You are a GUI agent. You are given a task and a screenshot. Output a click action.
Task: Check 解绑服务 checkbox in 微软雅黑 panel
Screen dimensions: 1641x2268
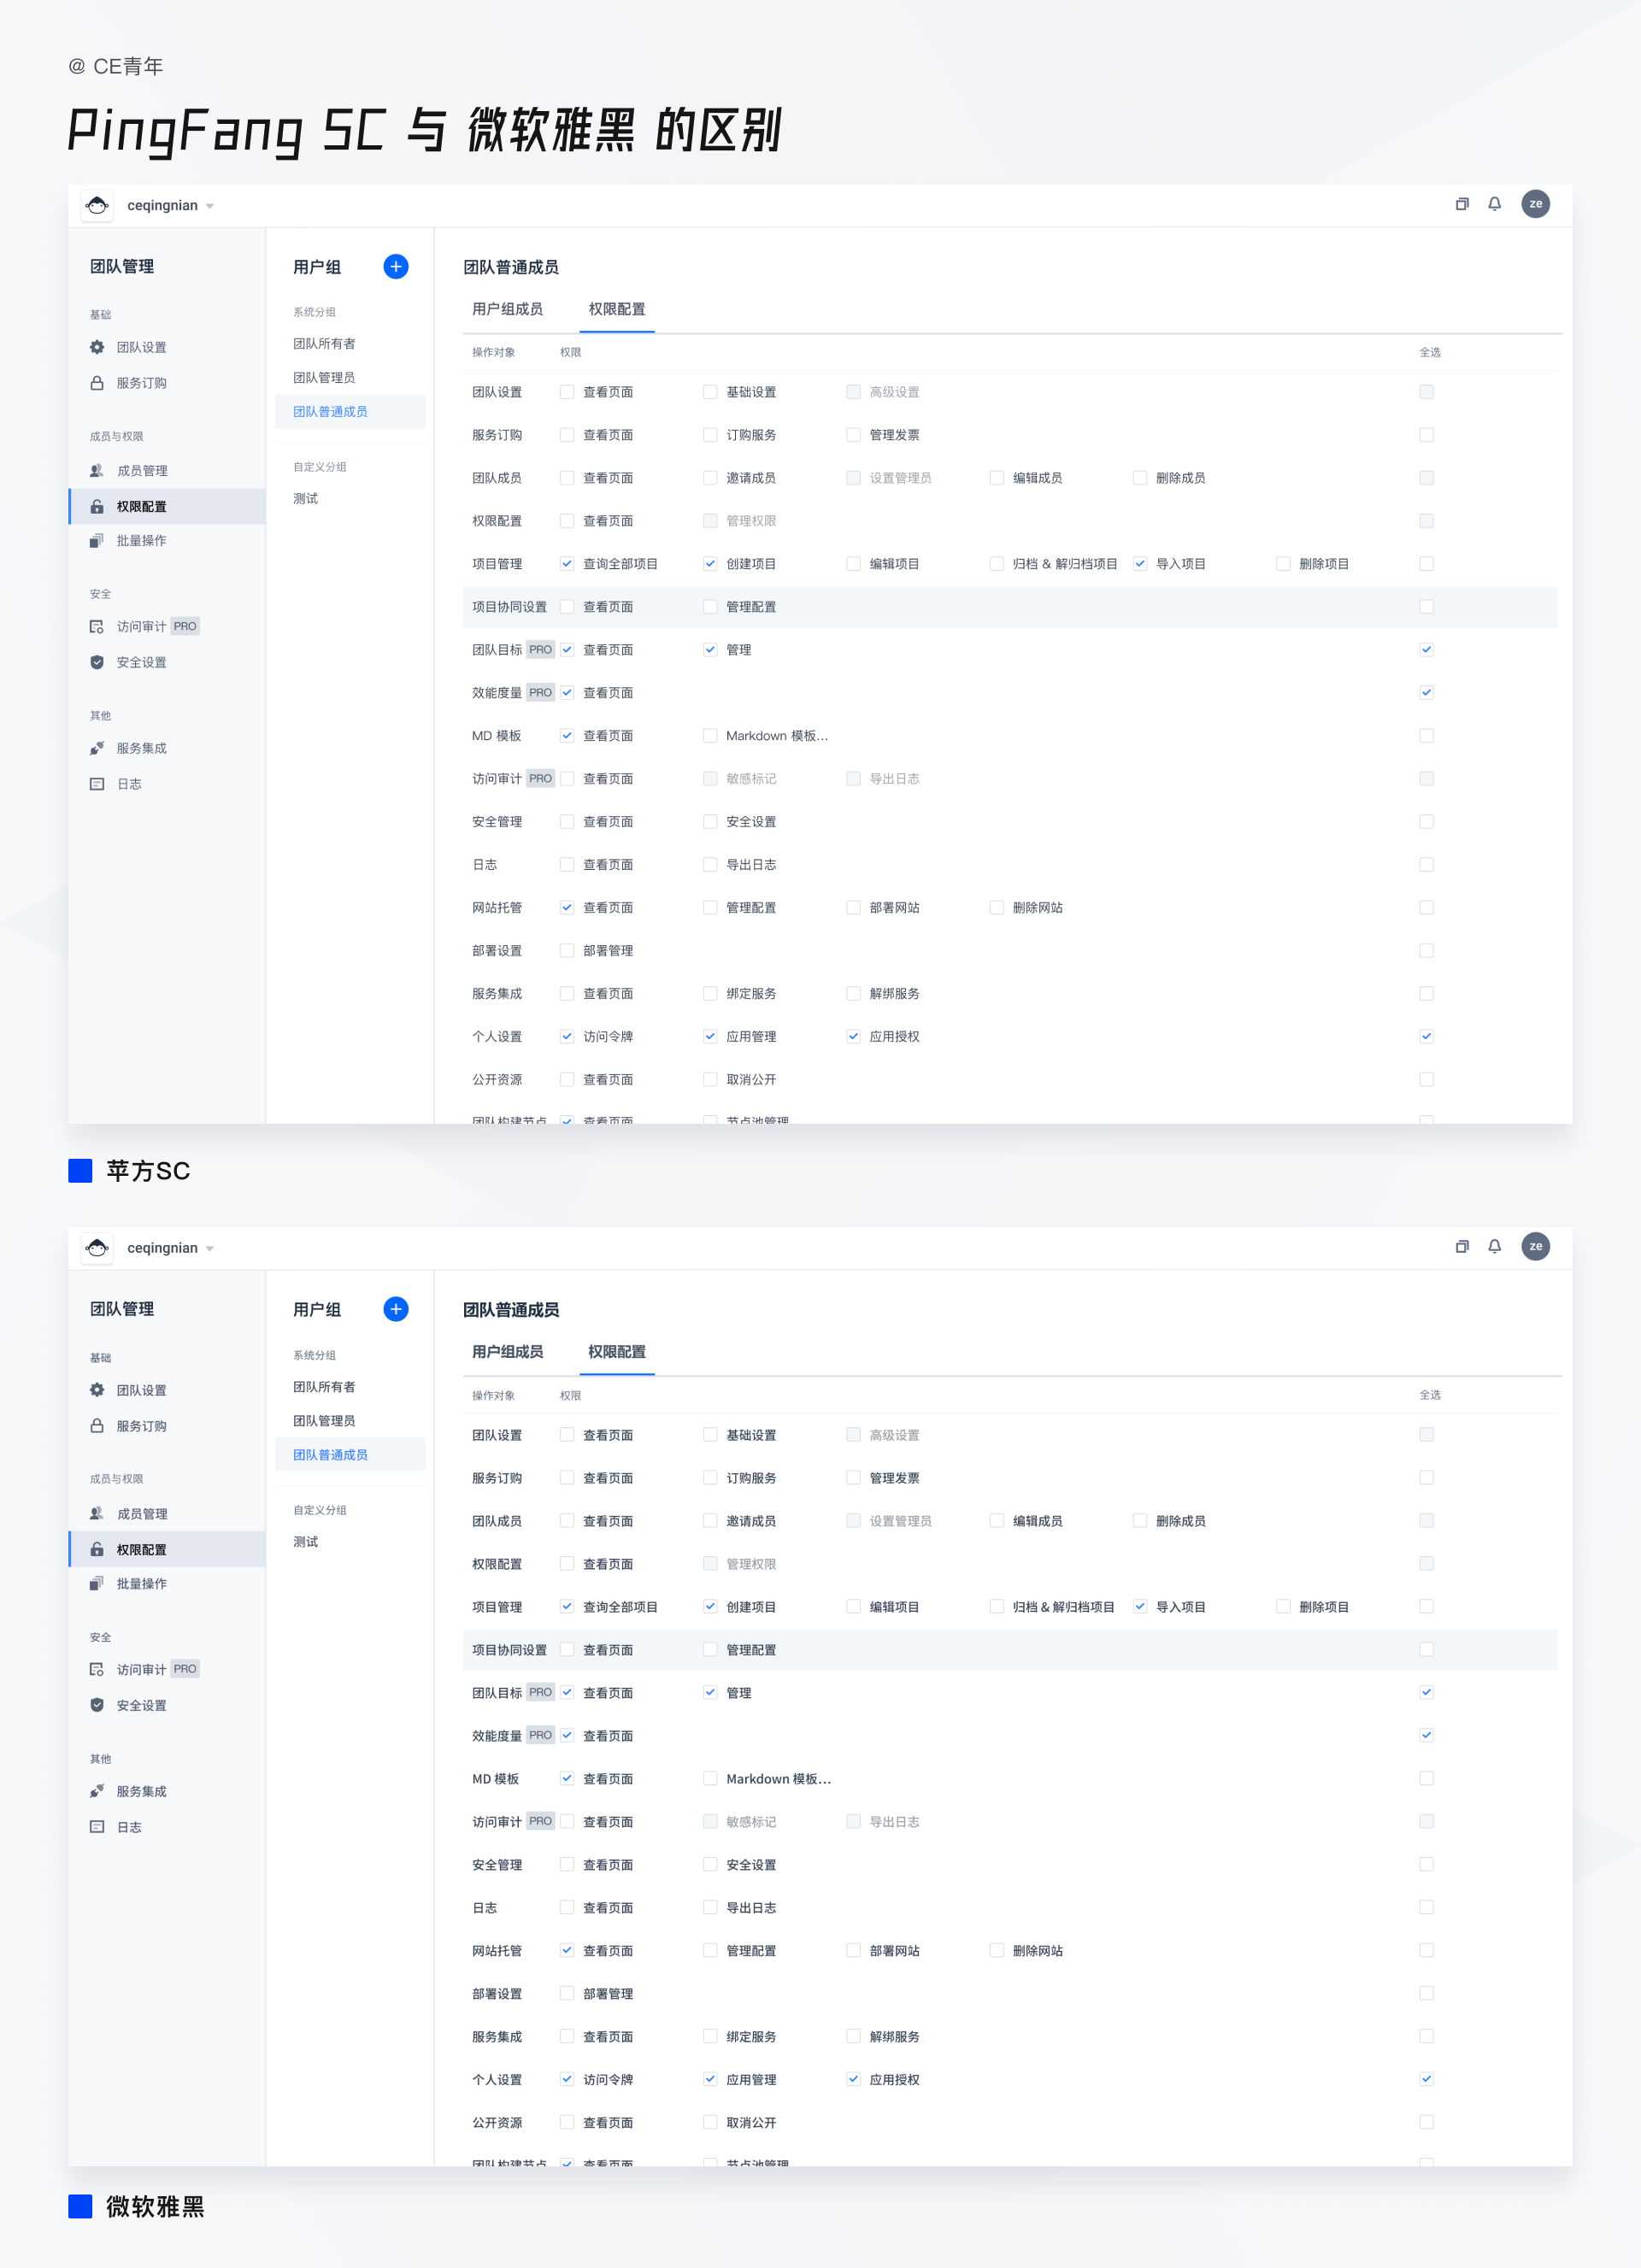point(853,2036)
